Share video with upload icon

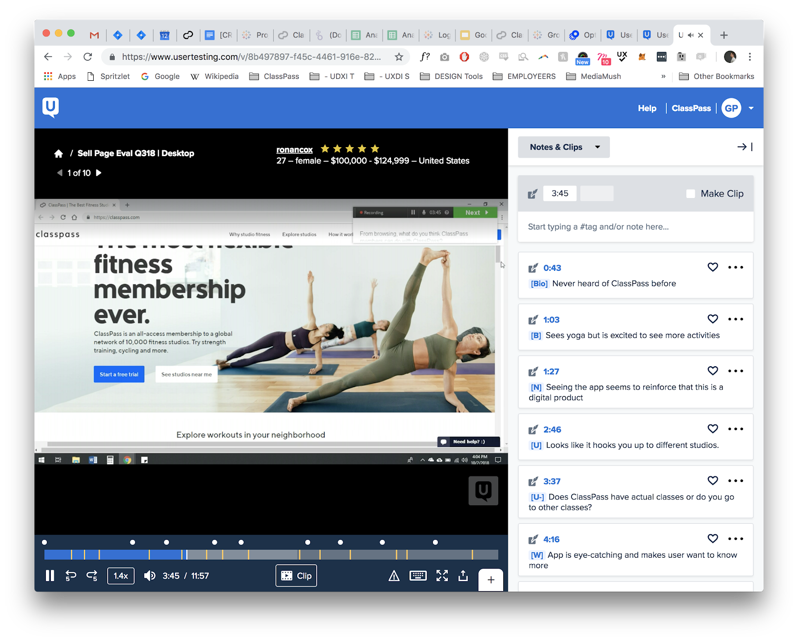pos(463,576)
